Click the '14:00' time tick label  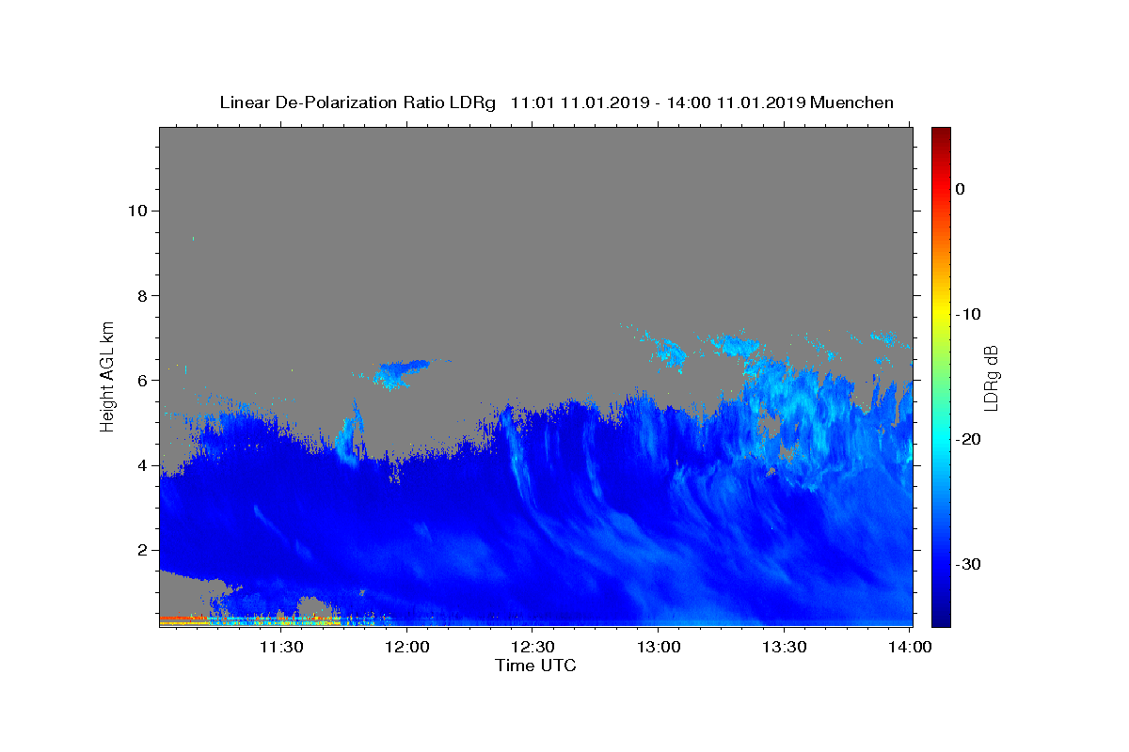pos(910,647)
